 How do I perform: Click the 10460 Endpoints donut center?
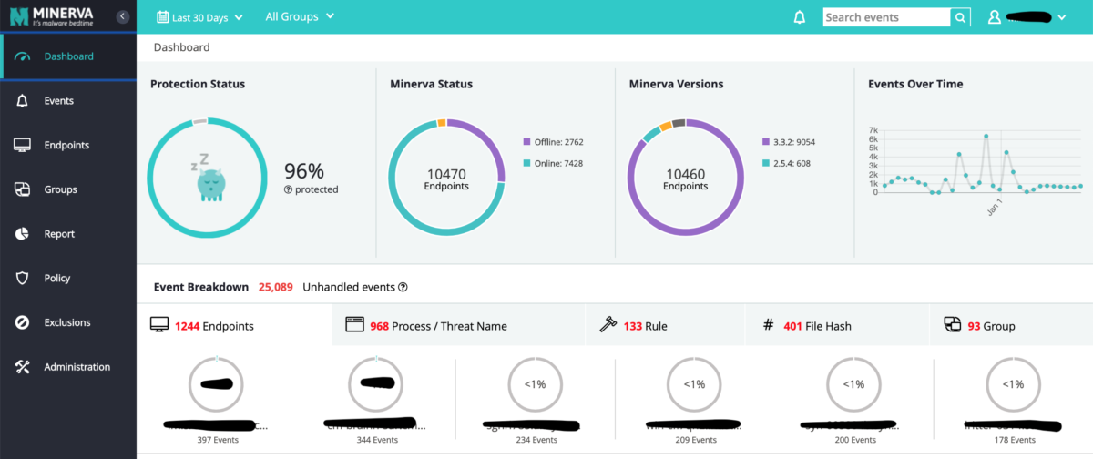coord(686,178)
